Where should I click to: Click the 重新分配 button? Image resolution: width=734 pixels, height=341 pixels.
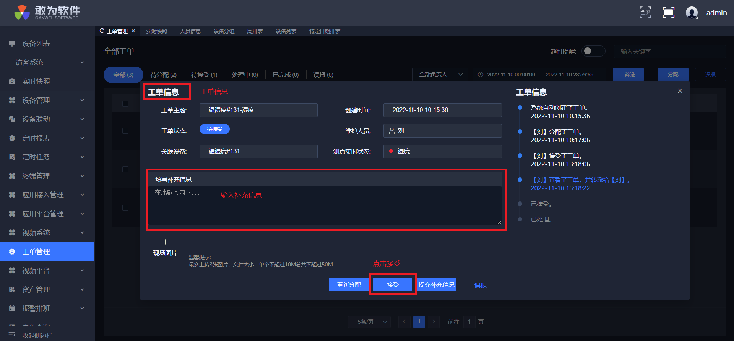point(349,284)
